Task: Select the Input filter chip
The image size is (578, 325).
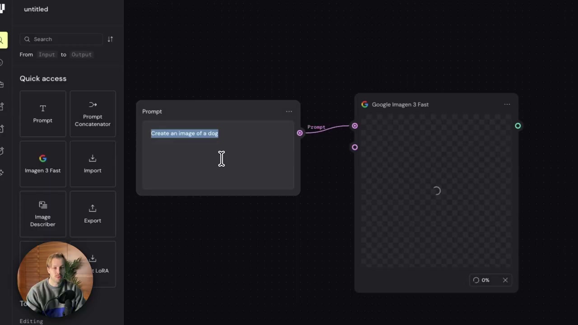Action: (x=47, y=55)
